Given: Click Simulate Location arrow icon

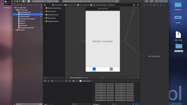Looking at the screenshot, I should click(x=77, y=81).
